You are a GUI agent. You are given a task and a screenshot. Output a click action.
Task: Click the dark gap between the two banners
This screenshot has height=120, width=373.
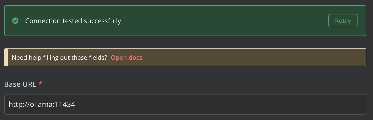185,42
